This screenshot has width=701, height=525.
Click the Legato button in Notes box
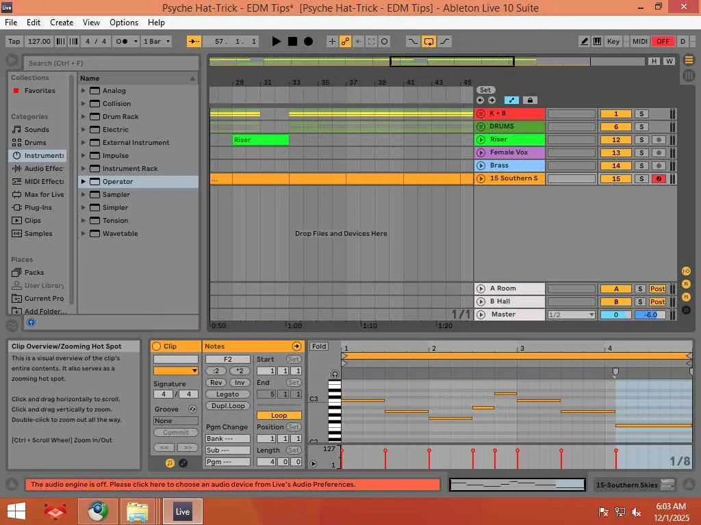(227, 394)
